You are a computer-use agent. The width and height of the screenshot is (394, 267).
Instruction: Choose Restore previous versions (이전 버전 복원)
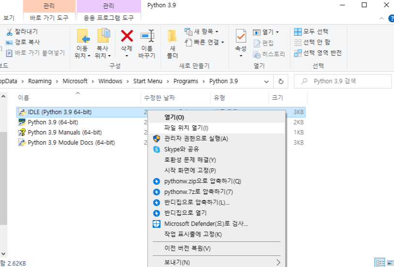click(x=216, y=249)
